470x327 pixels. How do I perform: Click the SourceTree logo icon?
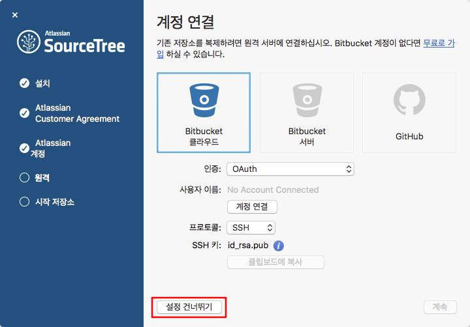pos(29,42)
